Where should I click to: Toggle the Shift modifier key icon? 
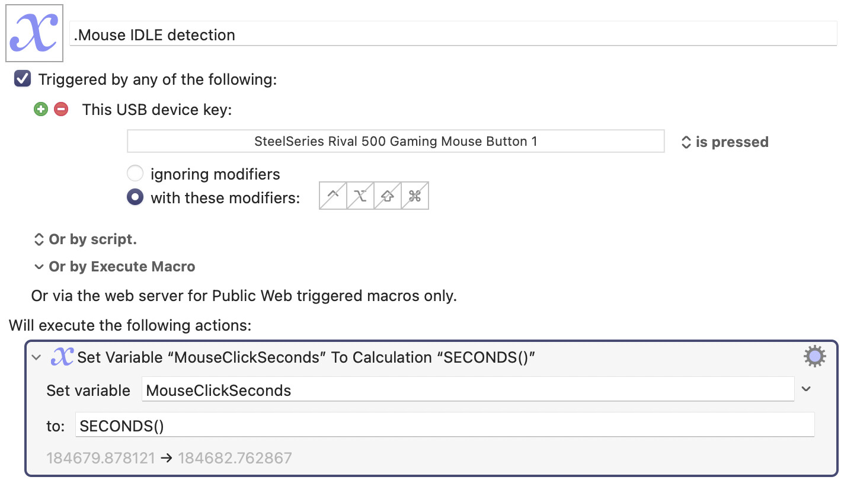(388, 196)
